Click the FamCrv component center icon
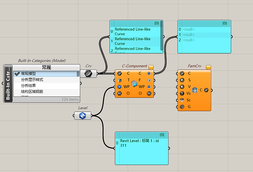 click(195, 90)
